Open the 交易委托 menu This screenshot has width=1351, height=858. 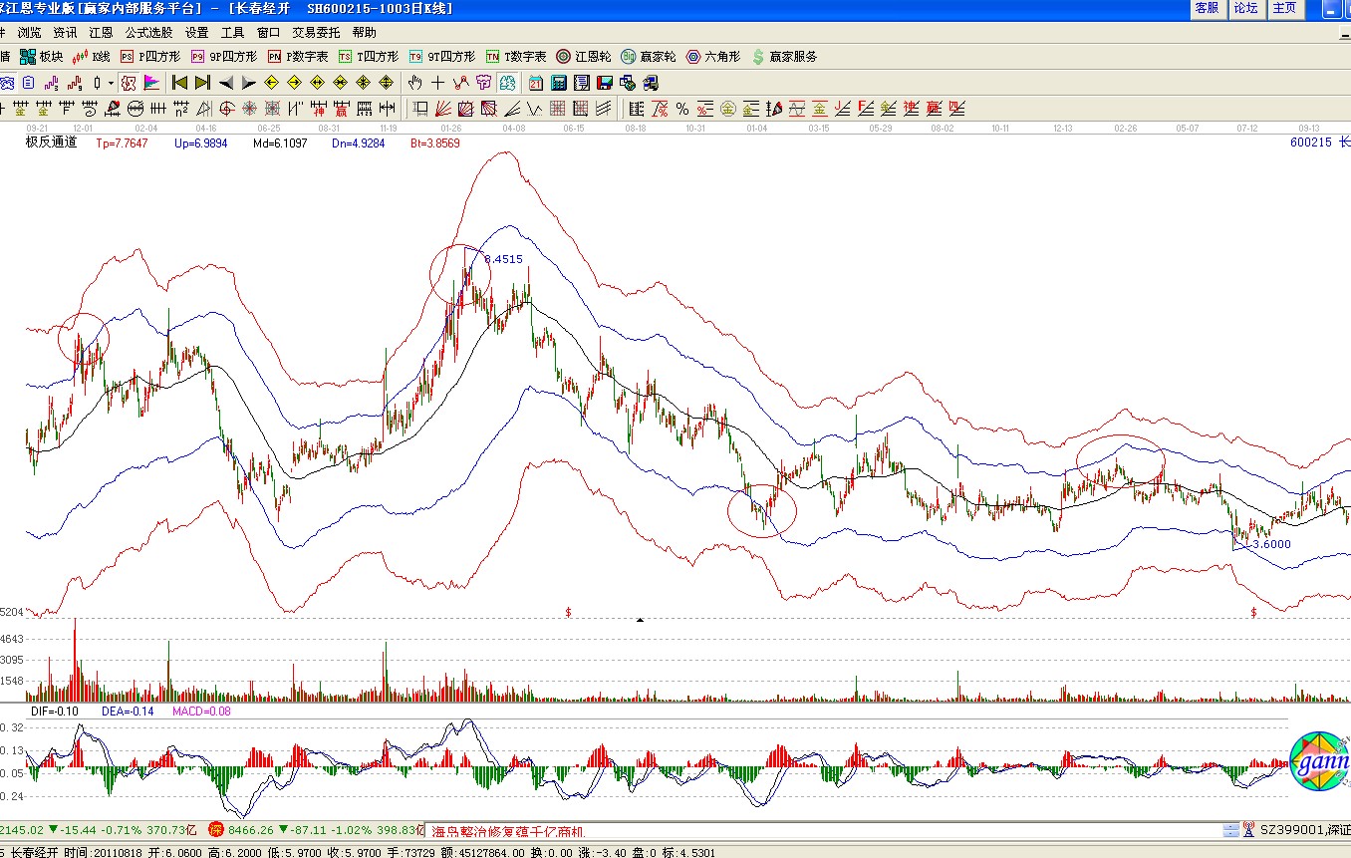315,32
